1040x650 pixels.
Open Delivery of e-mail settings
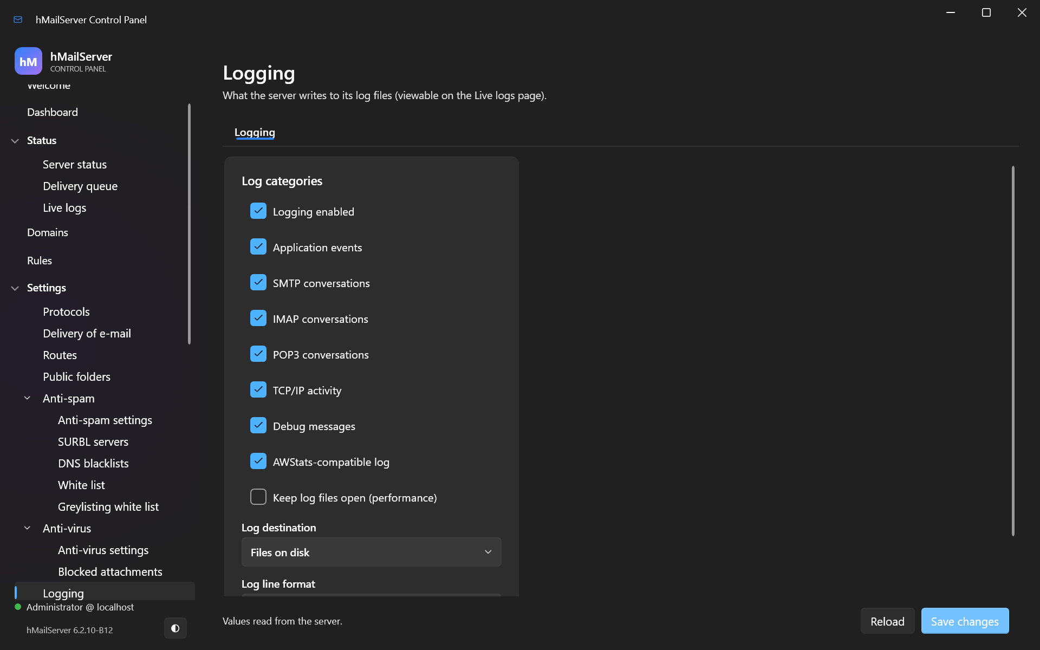[x=87, y=334]
